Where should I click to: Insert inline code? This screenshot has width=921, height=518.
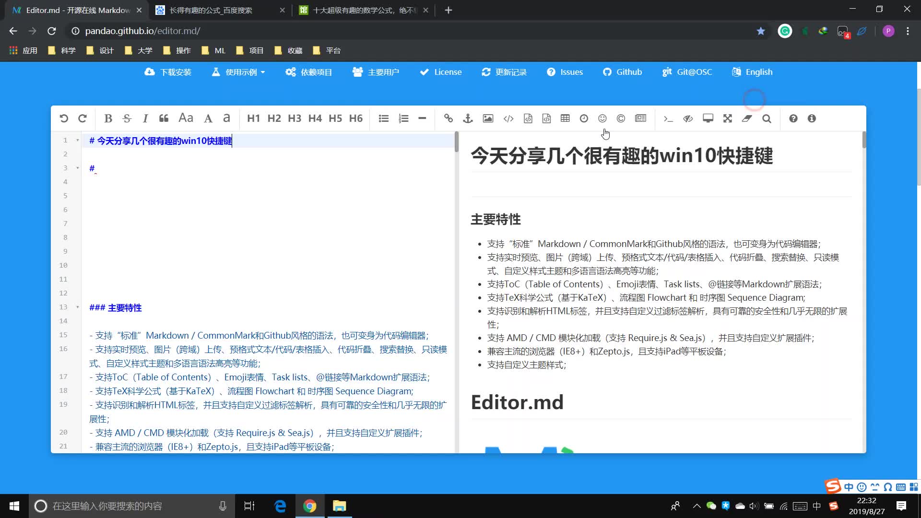(x=508, y=118)
